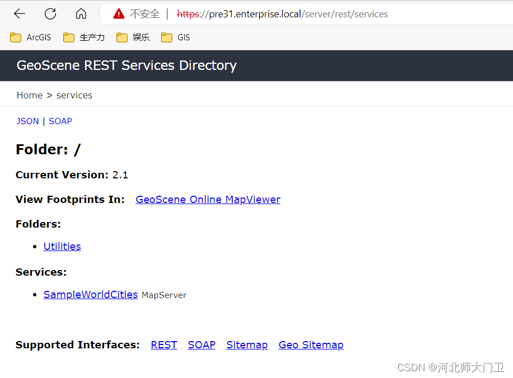Expand the ArcGIS favorites folder contents
Screen dimensions: 513x378
[x=30, y=37]
